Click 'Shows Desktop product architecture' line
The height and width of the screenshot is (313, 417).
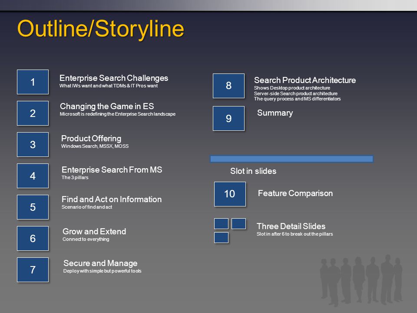[x=292, y=88]
